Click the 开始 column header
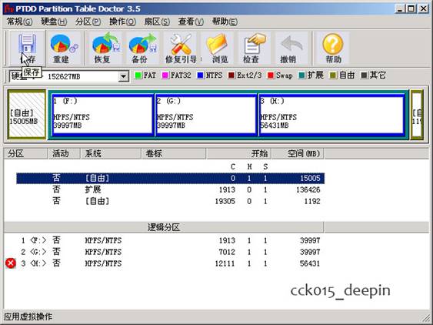 point(239,153)
